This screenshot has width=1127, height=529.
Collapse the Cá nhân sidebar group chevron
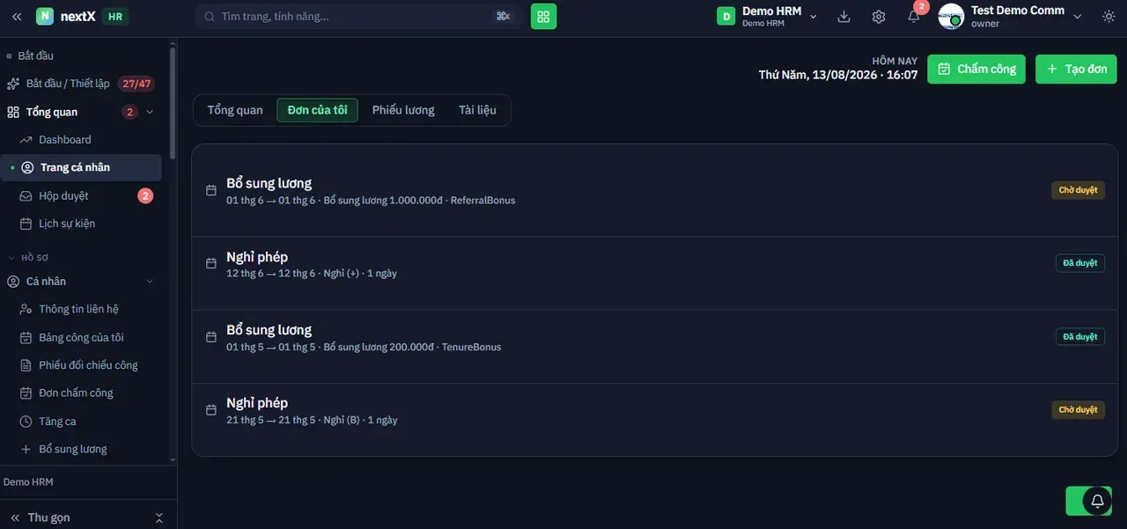pos(150,282)
